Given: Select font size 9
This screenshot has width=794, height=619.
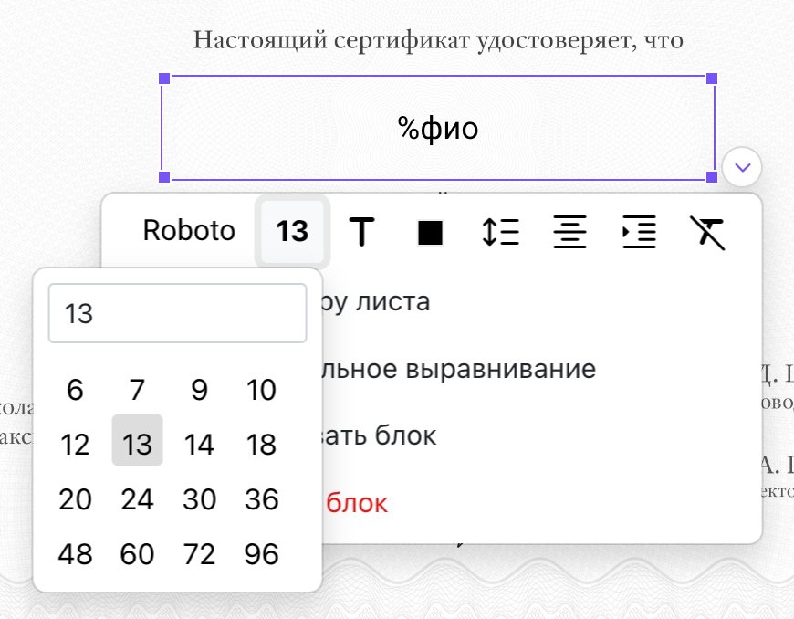Looking at the screenshot, I should tap(199, 390).
